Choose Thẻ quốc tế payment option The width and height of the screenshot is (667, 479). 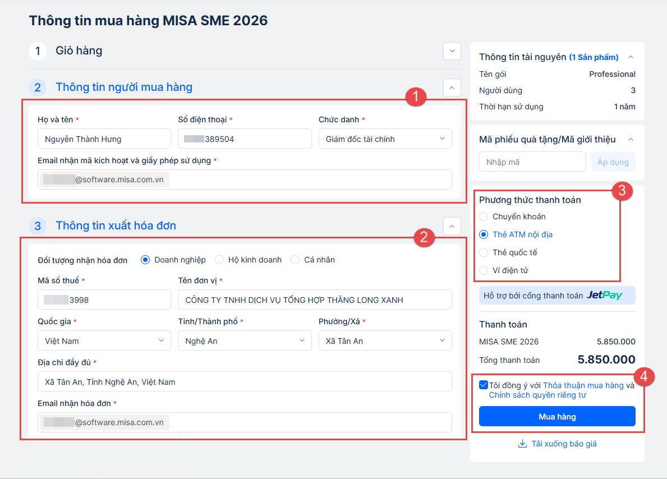pyautogui.click(x=484, y=252)
